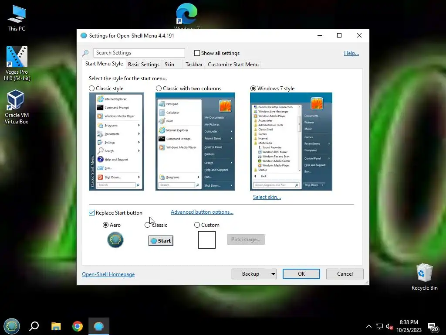Select Aero start button radio
The width and height of the screenshot is (446, 335).
coord(105,225)
